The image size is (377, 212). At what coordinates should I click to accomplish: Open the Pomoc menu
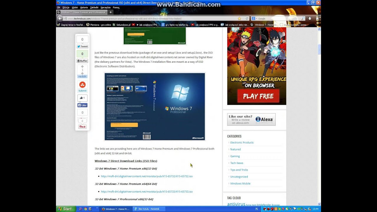pyautogui.click(x=116, y=7)
